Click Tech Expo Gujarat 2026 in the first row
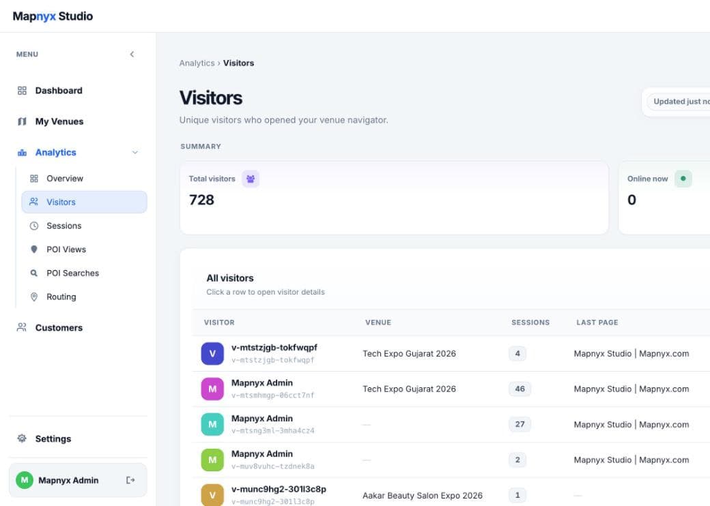Viewport: 710px width, 506px height. coord(410,354)
